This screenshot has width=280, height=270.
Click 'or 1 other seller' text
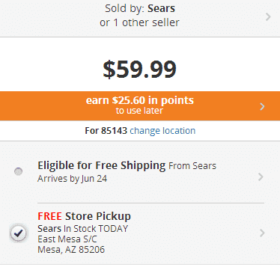[139, 22]
